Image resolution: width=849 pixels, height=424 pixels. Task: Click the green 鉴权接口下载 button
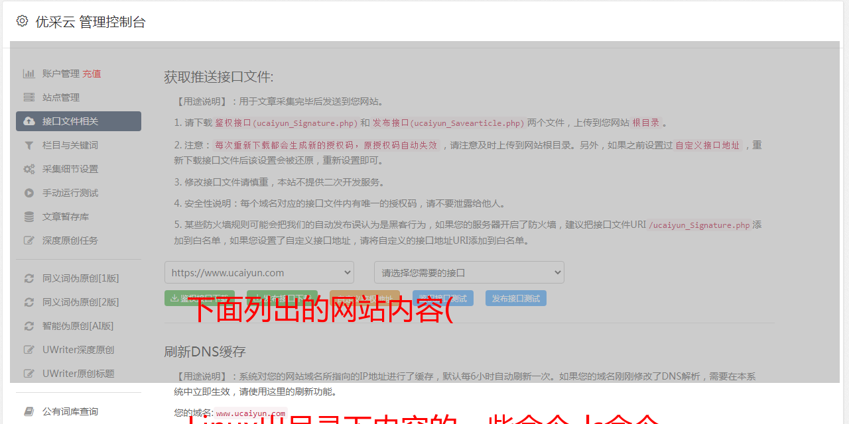(200, 298)
